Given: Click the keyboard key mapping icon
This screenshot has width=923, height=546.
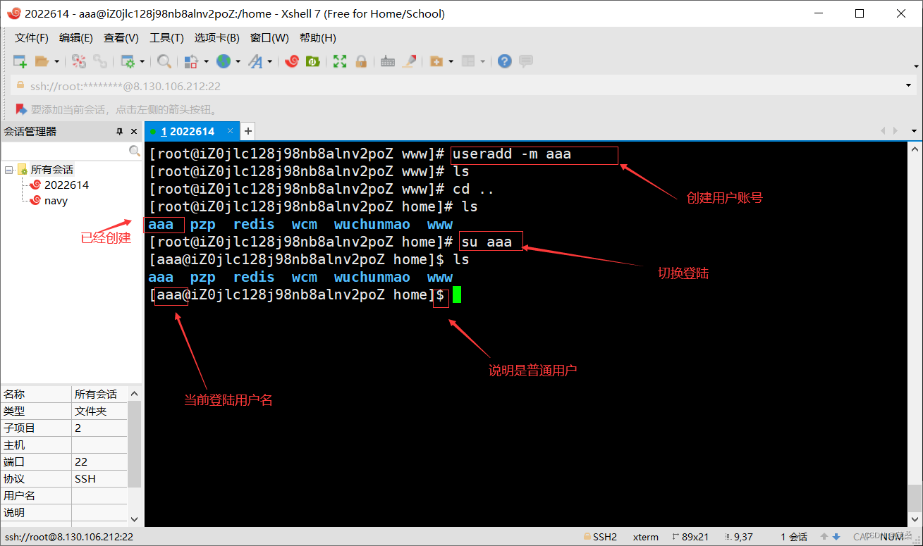Looking at the screenshot, I should pyautogui.click(x=387, y=61).
